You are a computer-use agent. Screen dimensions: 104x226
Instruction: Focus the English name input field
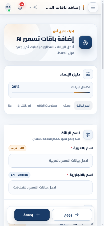click(51, 187)
